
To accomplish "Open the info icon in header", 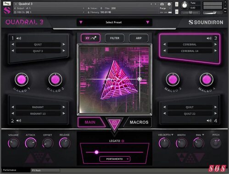I will point(169,4).
